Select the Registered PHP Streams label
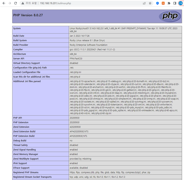184x180 pixels. [26, 172]
